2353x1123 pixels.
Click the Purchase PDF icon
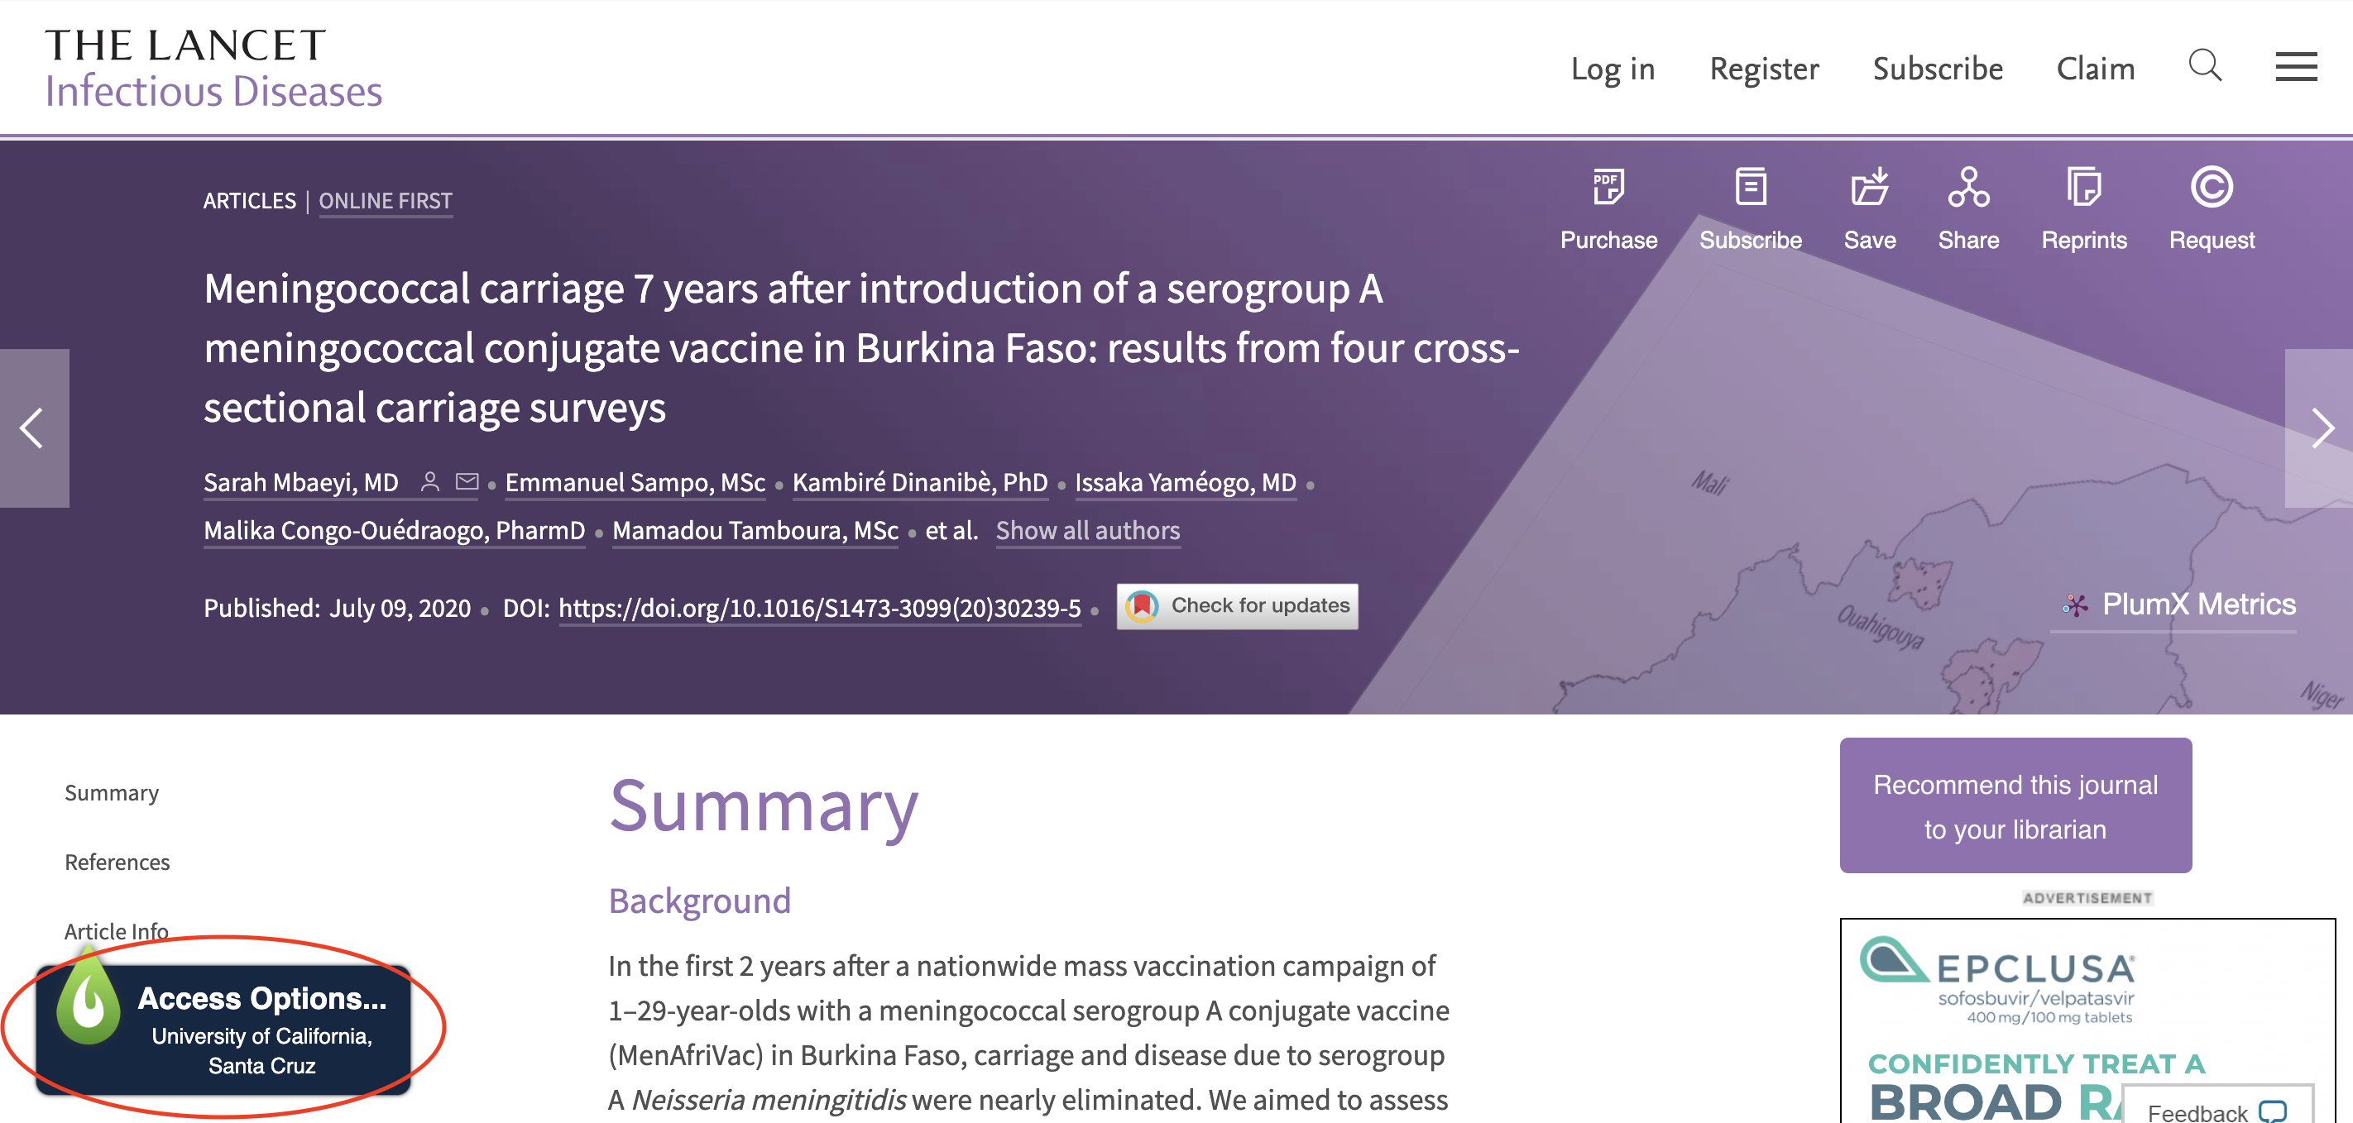(1608, 187)
